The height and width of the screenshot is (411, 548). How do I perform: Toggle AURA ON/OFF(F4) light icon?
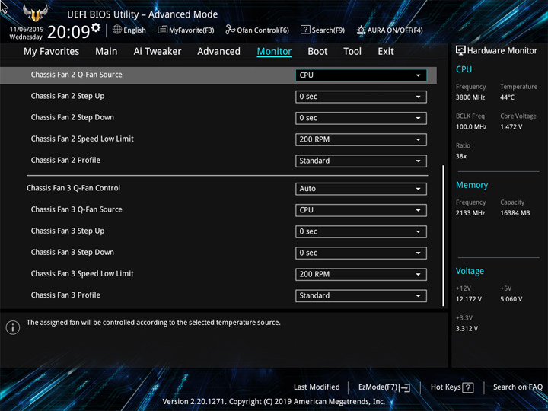click(361, 30)
